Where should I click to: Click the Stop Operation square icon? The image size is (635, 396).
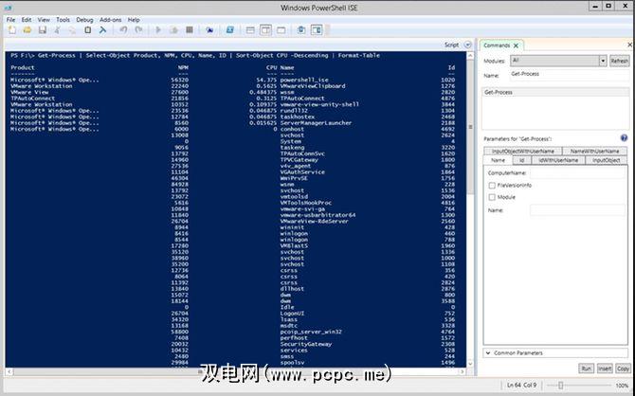tap(190, 30)
